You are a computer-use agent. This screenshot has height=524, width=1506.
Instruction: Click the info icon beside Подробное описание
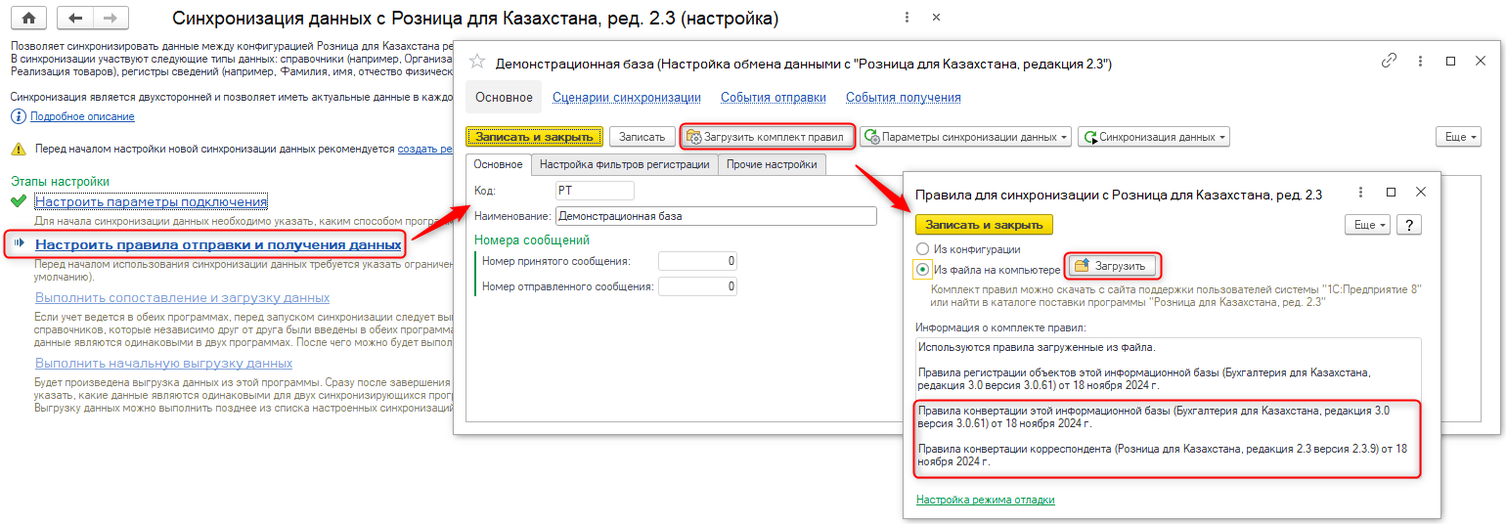pyautogui.click(x=18, y=116)
